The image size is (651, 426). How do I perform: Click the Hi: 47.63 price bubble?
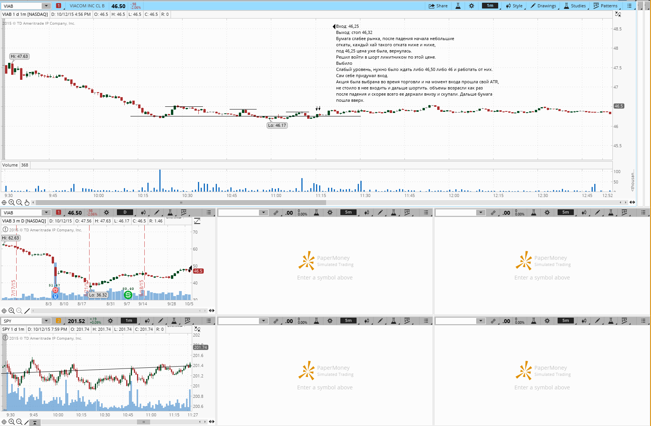pyautogui.click(x=19, y=56)
